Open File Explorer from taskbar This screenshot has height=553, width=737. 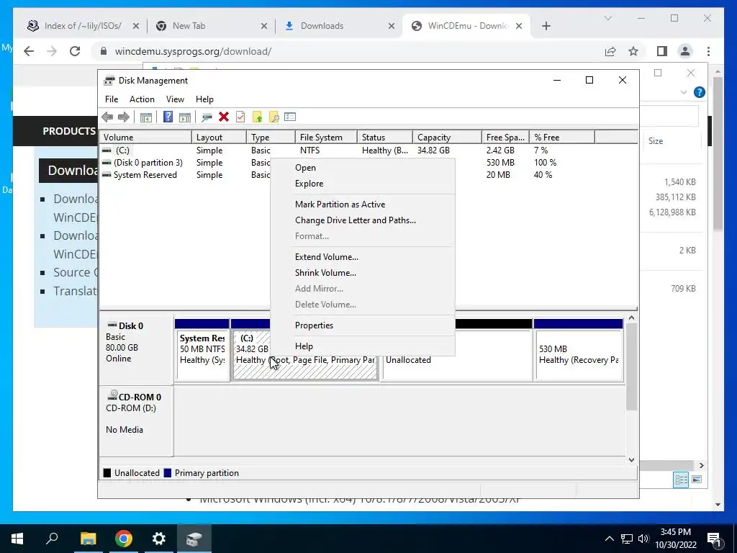(x=88, y=539)
